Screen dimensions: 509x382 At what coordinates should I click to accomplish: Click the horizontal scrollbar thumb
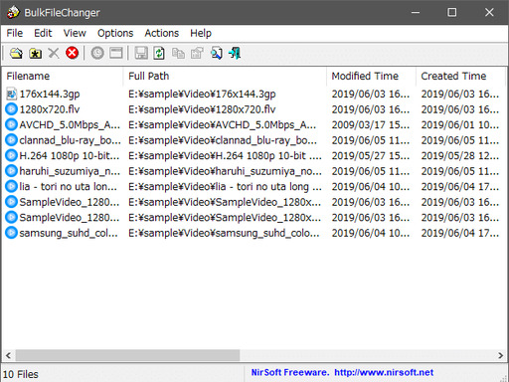[127, 356]
